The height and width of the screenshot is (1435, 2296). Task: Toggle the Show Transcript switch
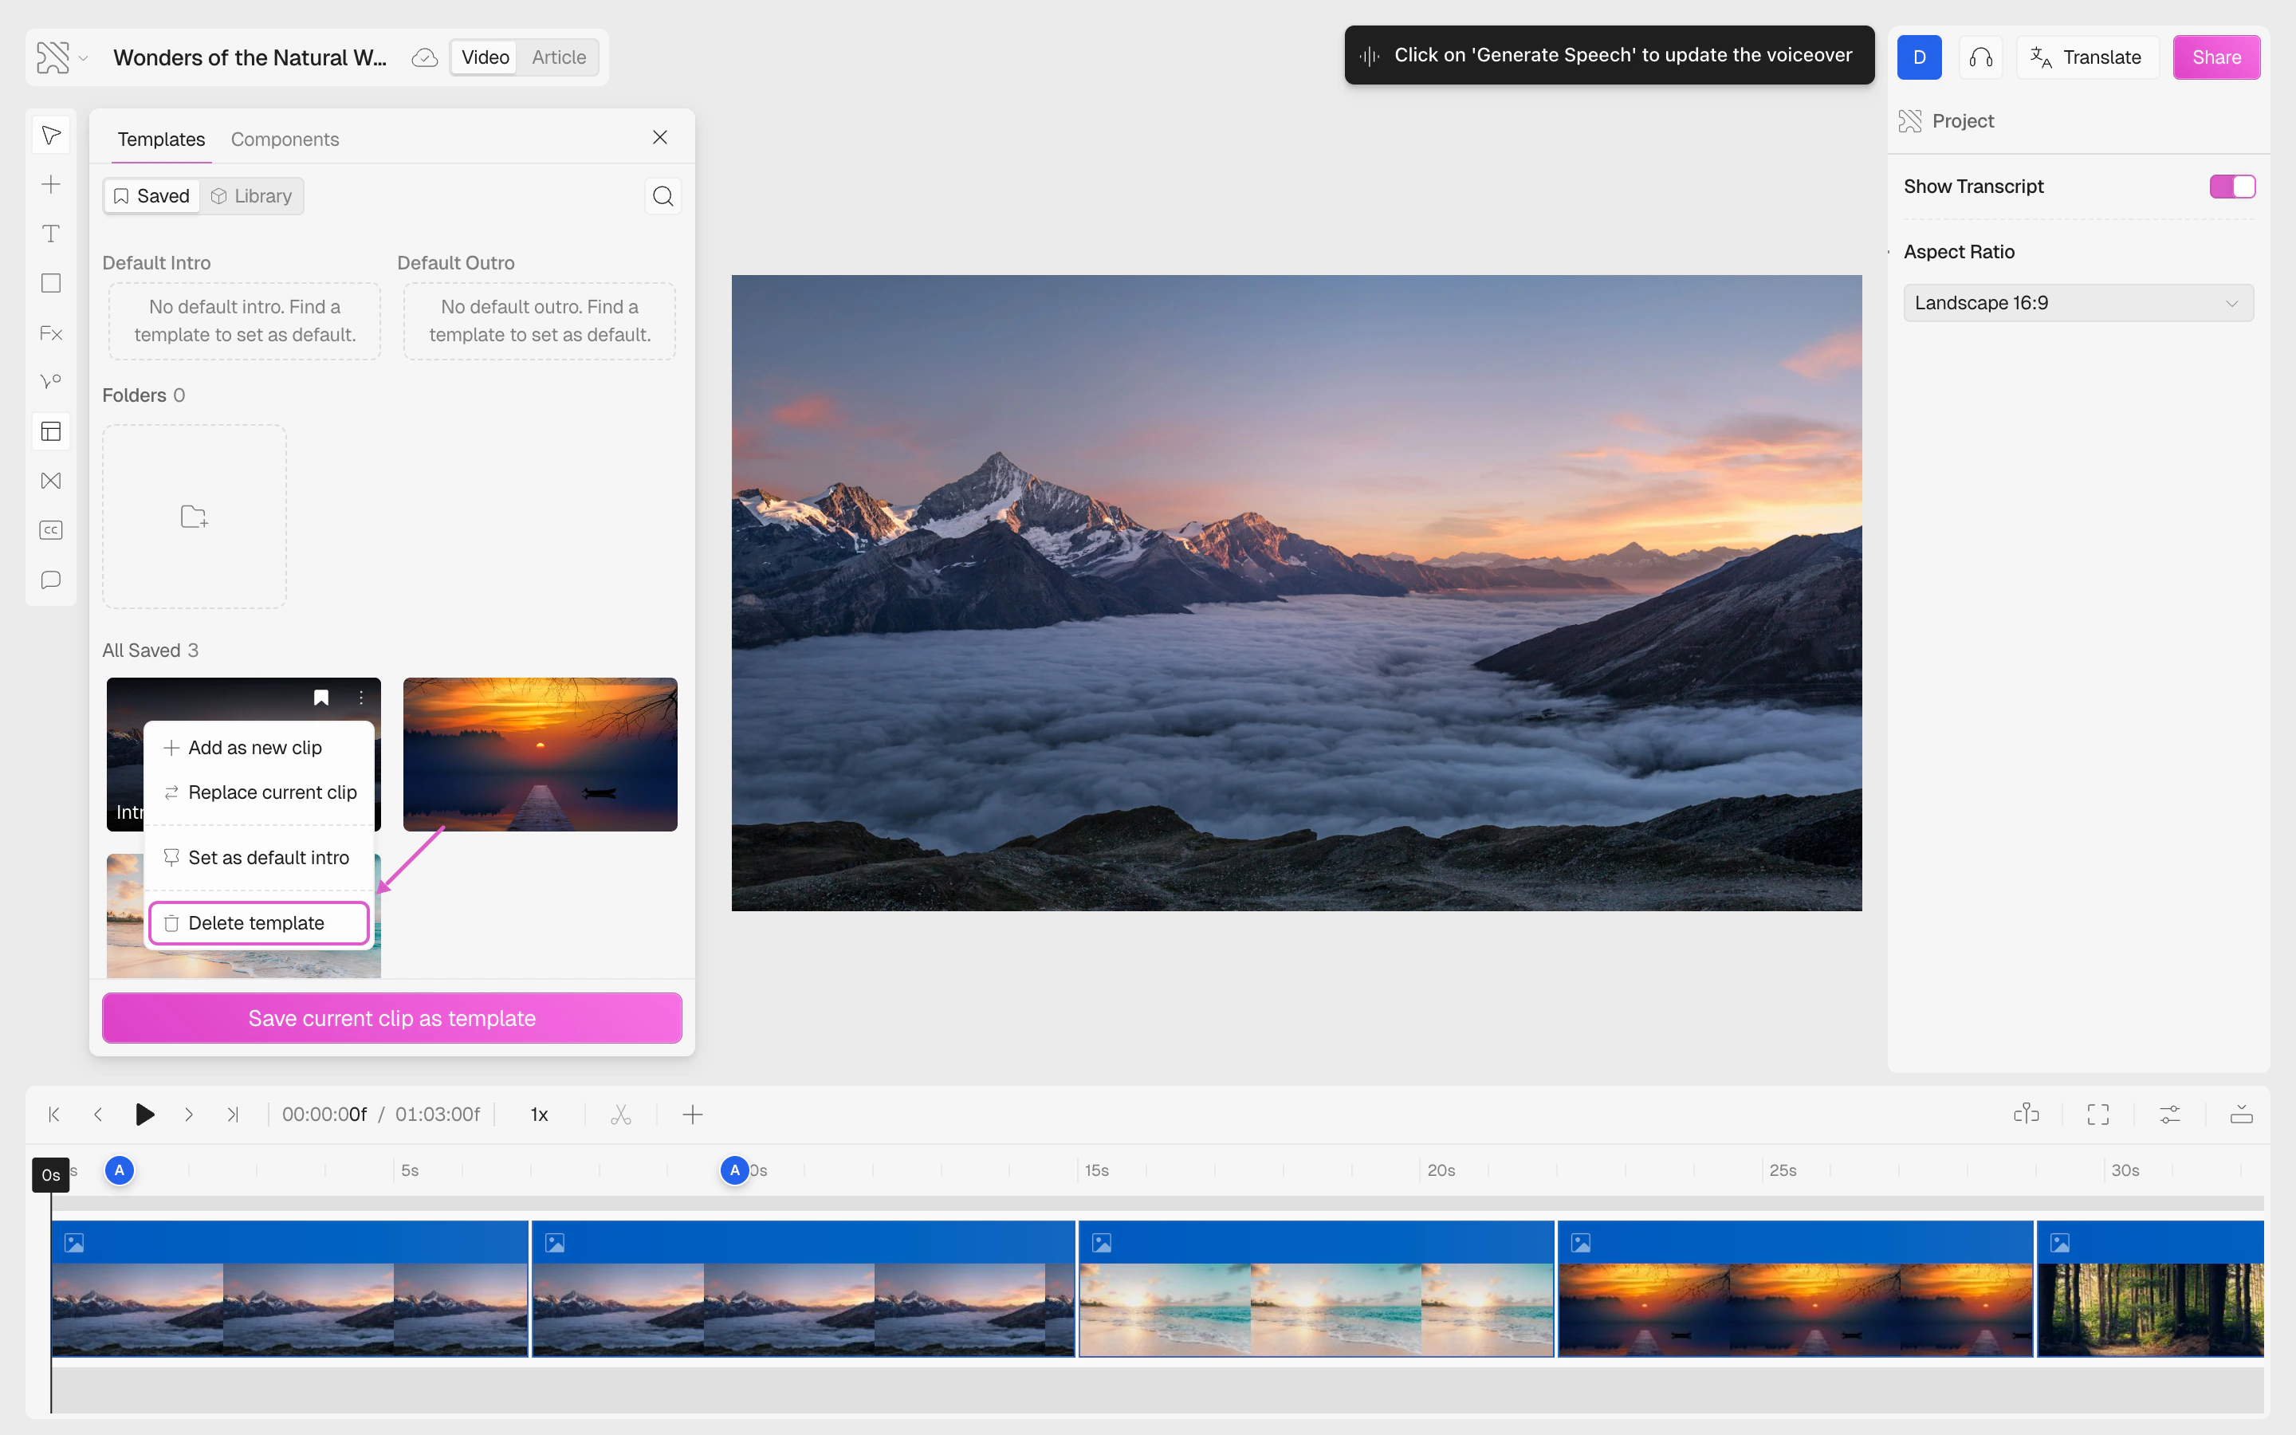[x=2231, y=187]
